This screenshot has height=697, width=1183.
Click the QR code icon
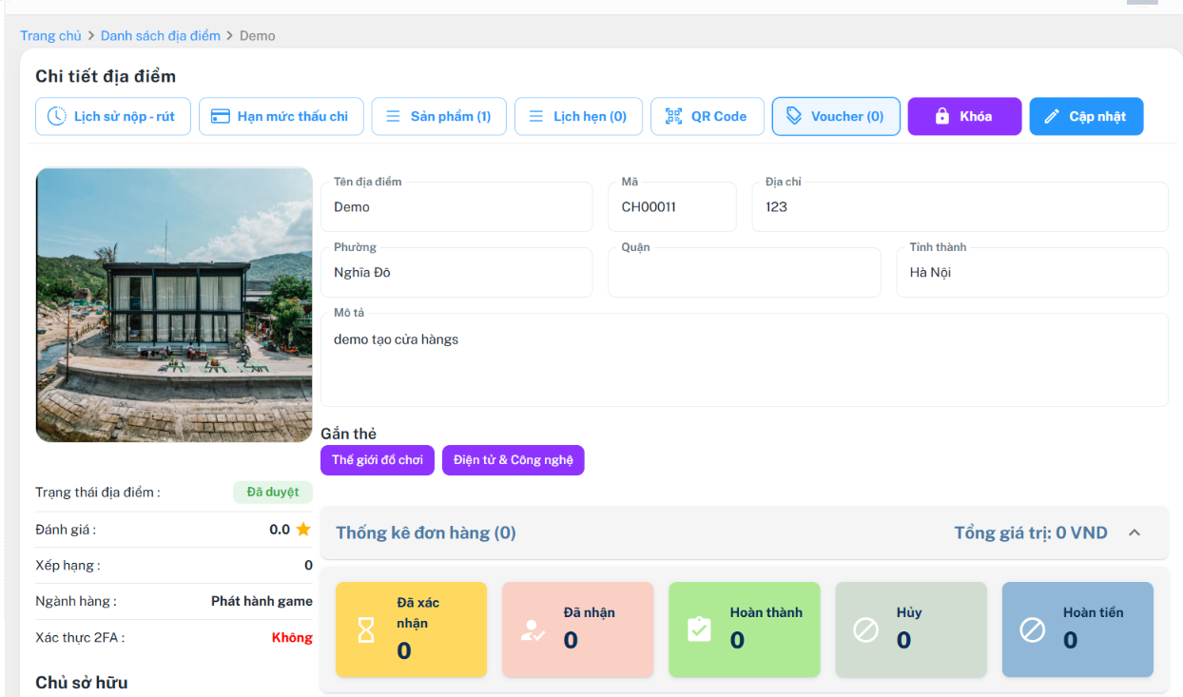pos(673,116)
